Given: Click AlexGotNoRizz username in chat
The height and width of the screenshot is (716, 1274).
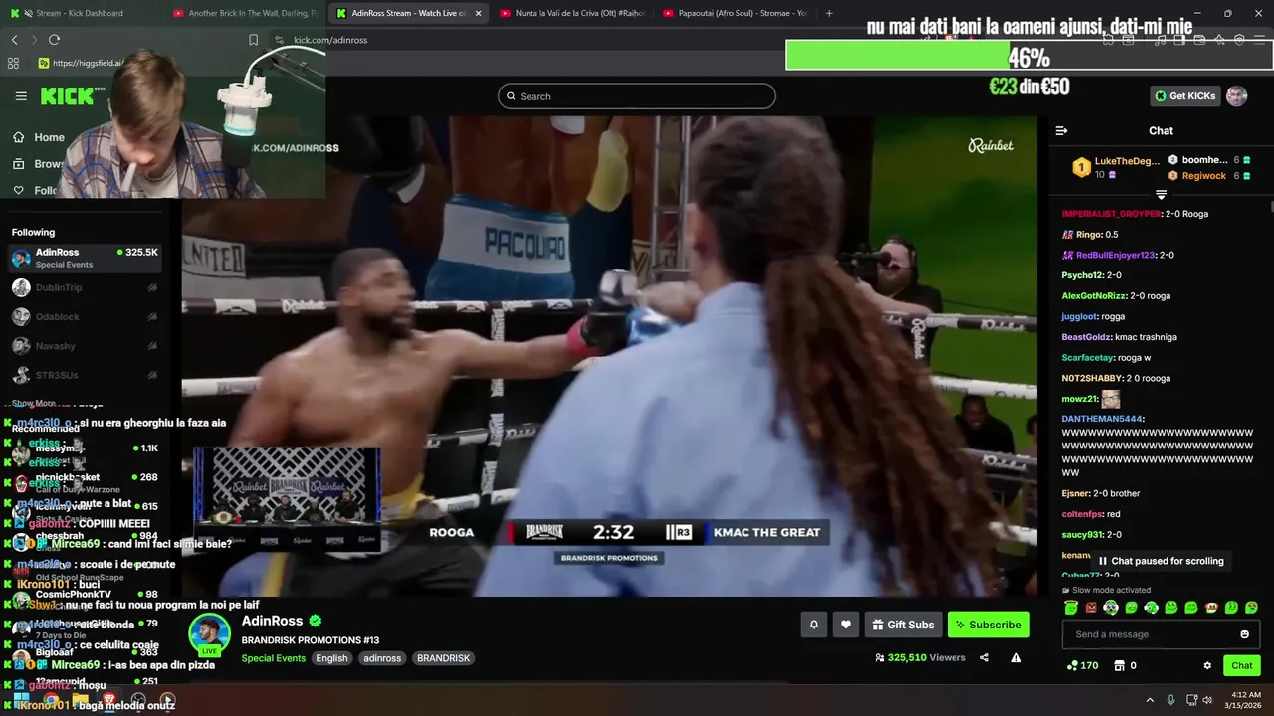Looking at the screenshot, I should [1094, 295].
